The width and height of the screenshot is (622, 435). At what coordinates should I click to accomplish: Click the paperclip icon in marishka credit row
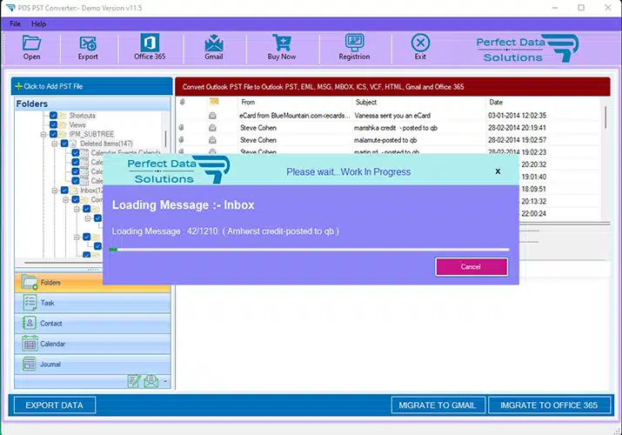coord(181,128)
